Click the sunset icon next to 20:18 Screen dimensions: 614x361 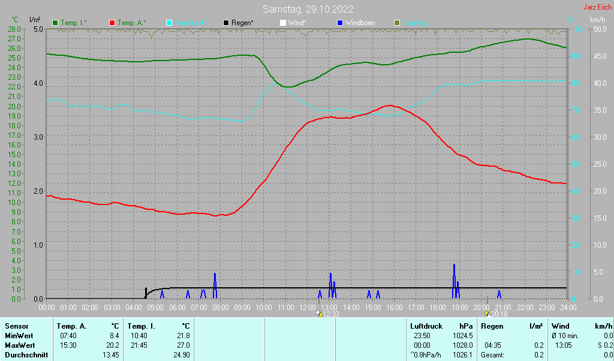click(487, 314)
